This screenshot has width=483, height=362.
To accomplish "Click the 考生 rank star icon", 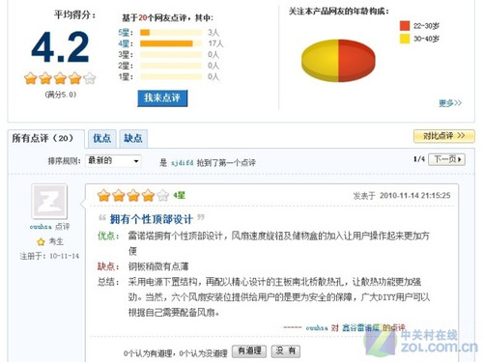I will click(41, 241).
